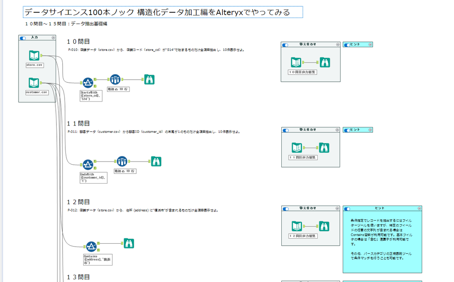This screenshot has height=282, width=454.
Task: Click 最初の 10 行 label in question 11
Action: (x=125, y=171)
